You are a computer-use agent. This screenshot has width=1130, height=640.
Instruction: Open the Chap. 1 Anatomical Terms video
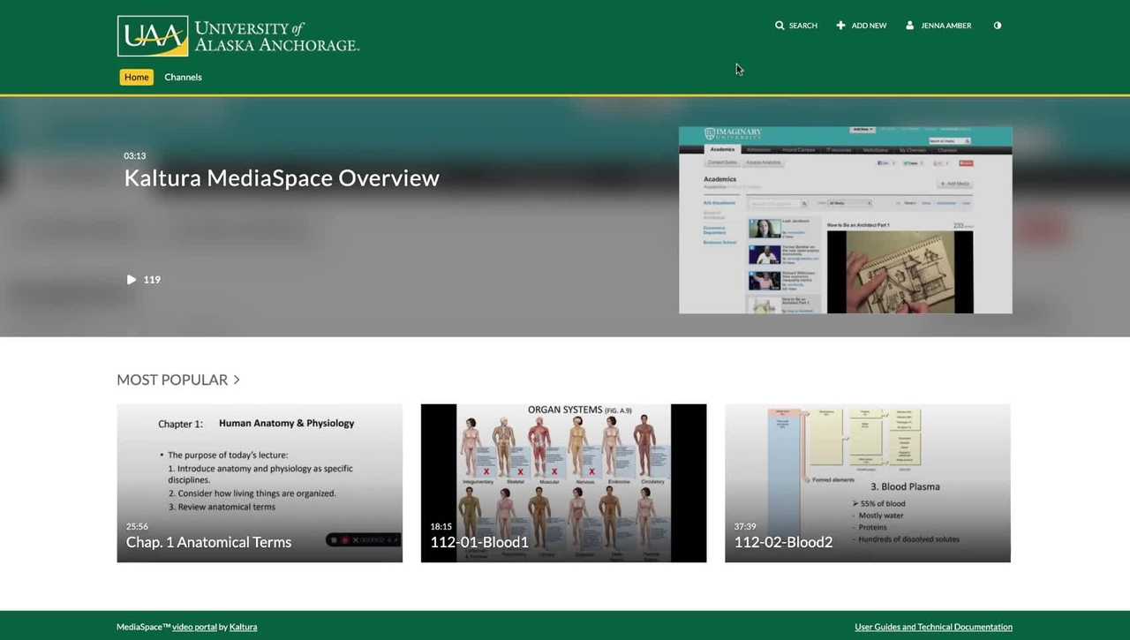pyautogui.click(x=260, y=483)
